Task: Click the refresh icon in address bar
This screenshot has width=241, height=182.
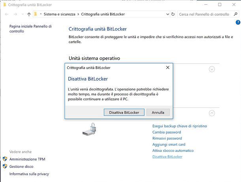Action: pyautogui.click(x=173, y=14)
